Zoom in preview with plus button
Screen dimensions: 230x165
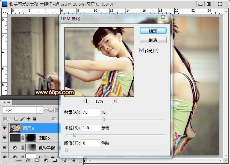tap(114, 101)
